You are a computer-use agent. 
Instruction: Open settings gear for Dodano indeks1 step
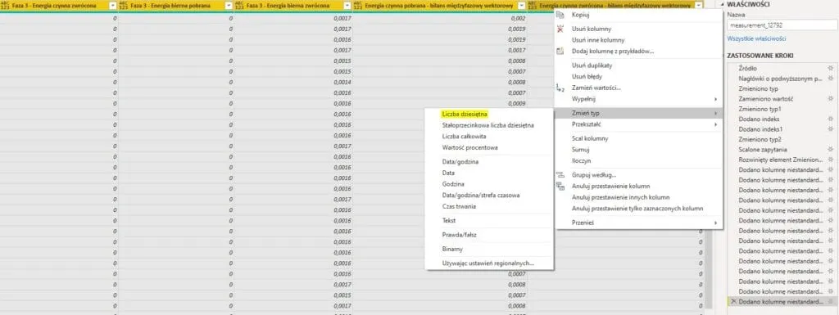click(x=830, y=128)
